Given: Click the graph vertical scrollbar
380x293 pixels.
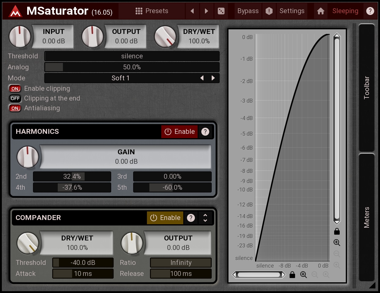Looking at the screenshot, I should [x=337, y=129].
